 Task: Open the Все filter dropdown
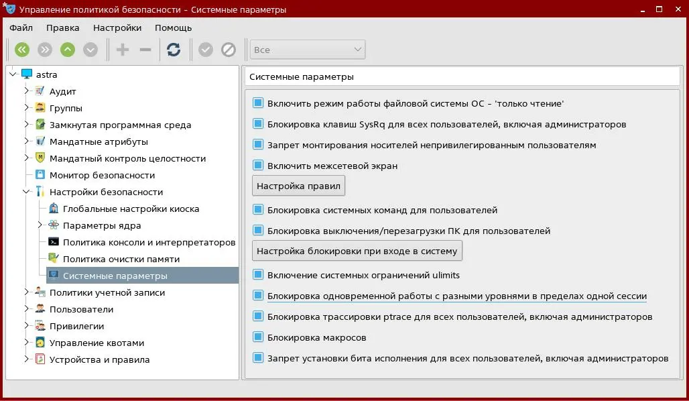308,50
